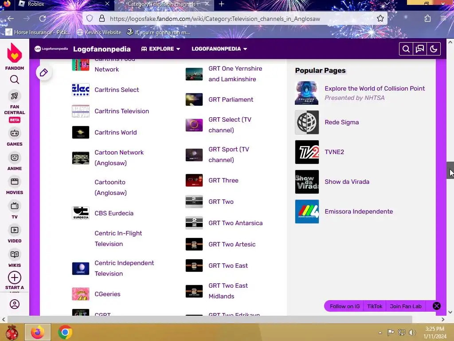Close the Follow on IG banner

[x=436, y=306]
